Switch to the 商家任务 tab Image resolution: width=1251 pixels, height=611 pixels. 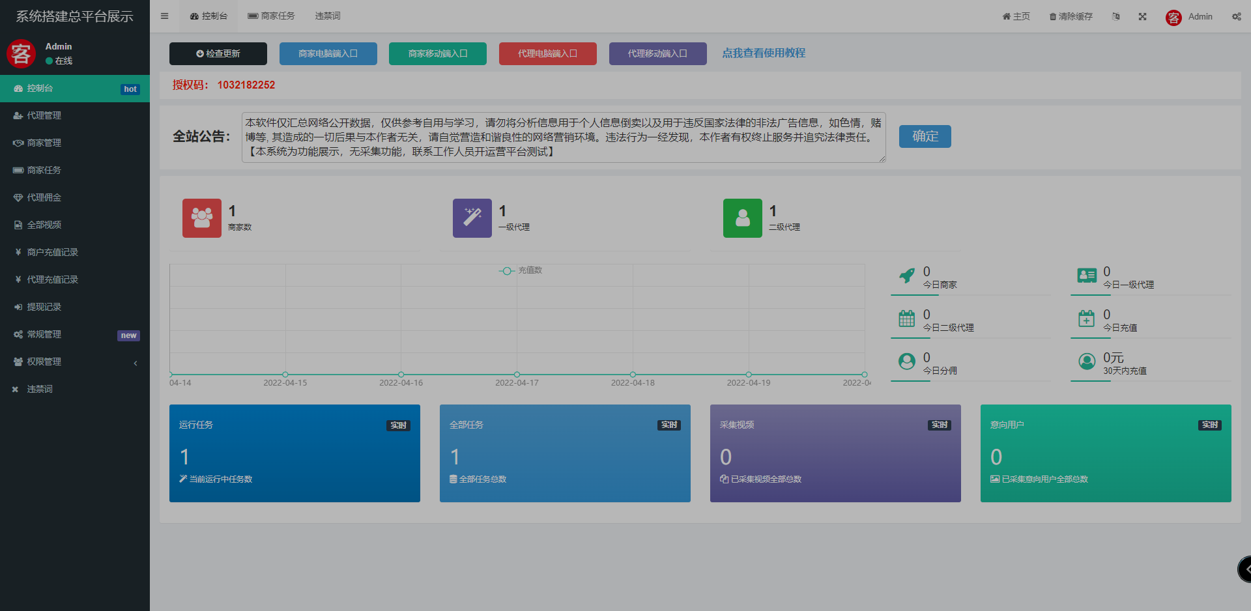point(271,16)
